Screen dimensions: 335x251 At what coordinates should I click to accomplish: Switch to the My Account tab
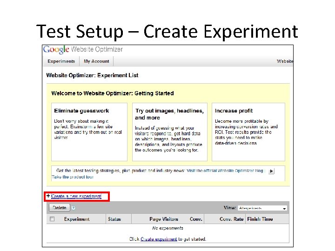tap(96, 61)
